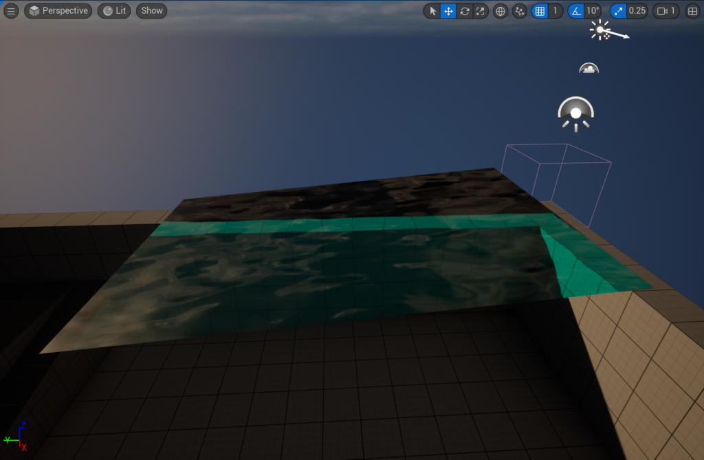Open the viewport options hamburger menu
The width and height of the screenshot is (704, 460).
[11, 11]
